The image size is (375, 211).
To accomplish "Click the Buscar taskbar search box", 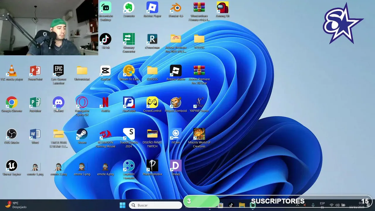I will click(156, 205).
